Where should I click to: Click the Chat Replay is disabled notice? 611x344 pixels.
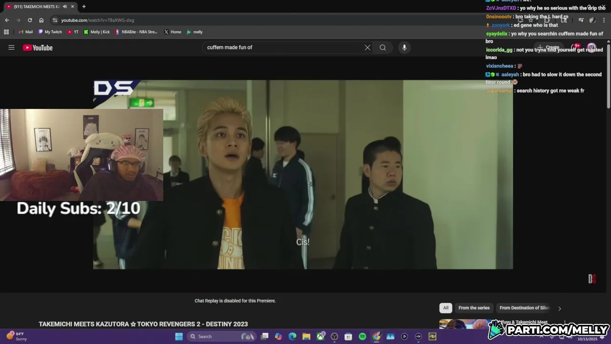coord(235,301)
